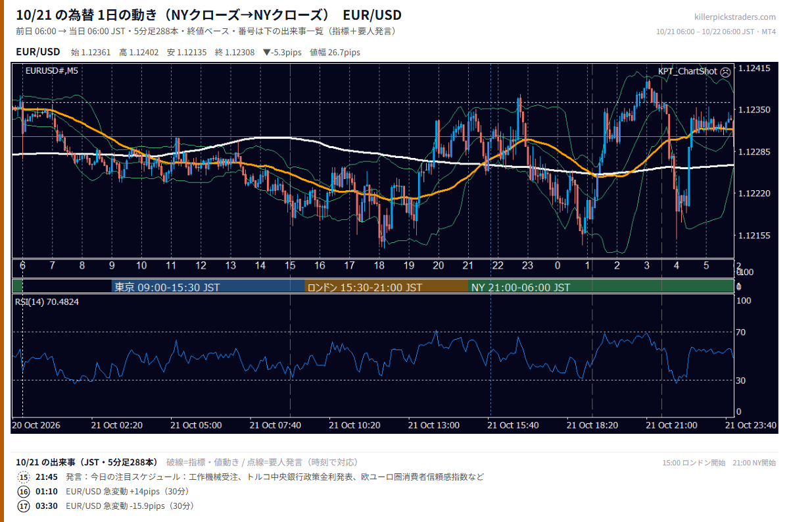Click the 21 Oct 02:20 time label
The height and width of the screenshot is (522, 789).
tap(117, 425)
